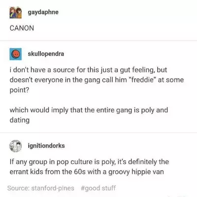Viewport: 197px width, 197px height.
Task: Click the line starting "If any group"
Action: pos(89,162)
